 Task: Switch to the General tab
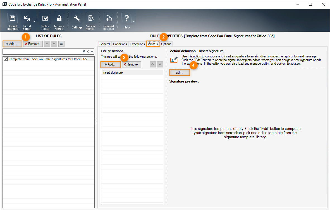(x=105, y=44)
